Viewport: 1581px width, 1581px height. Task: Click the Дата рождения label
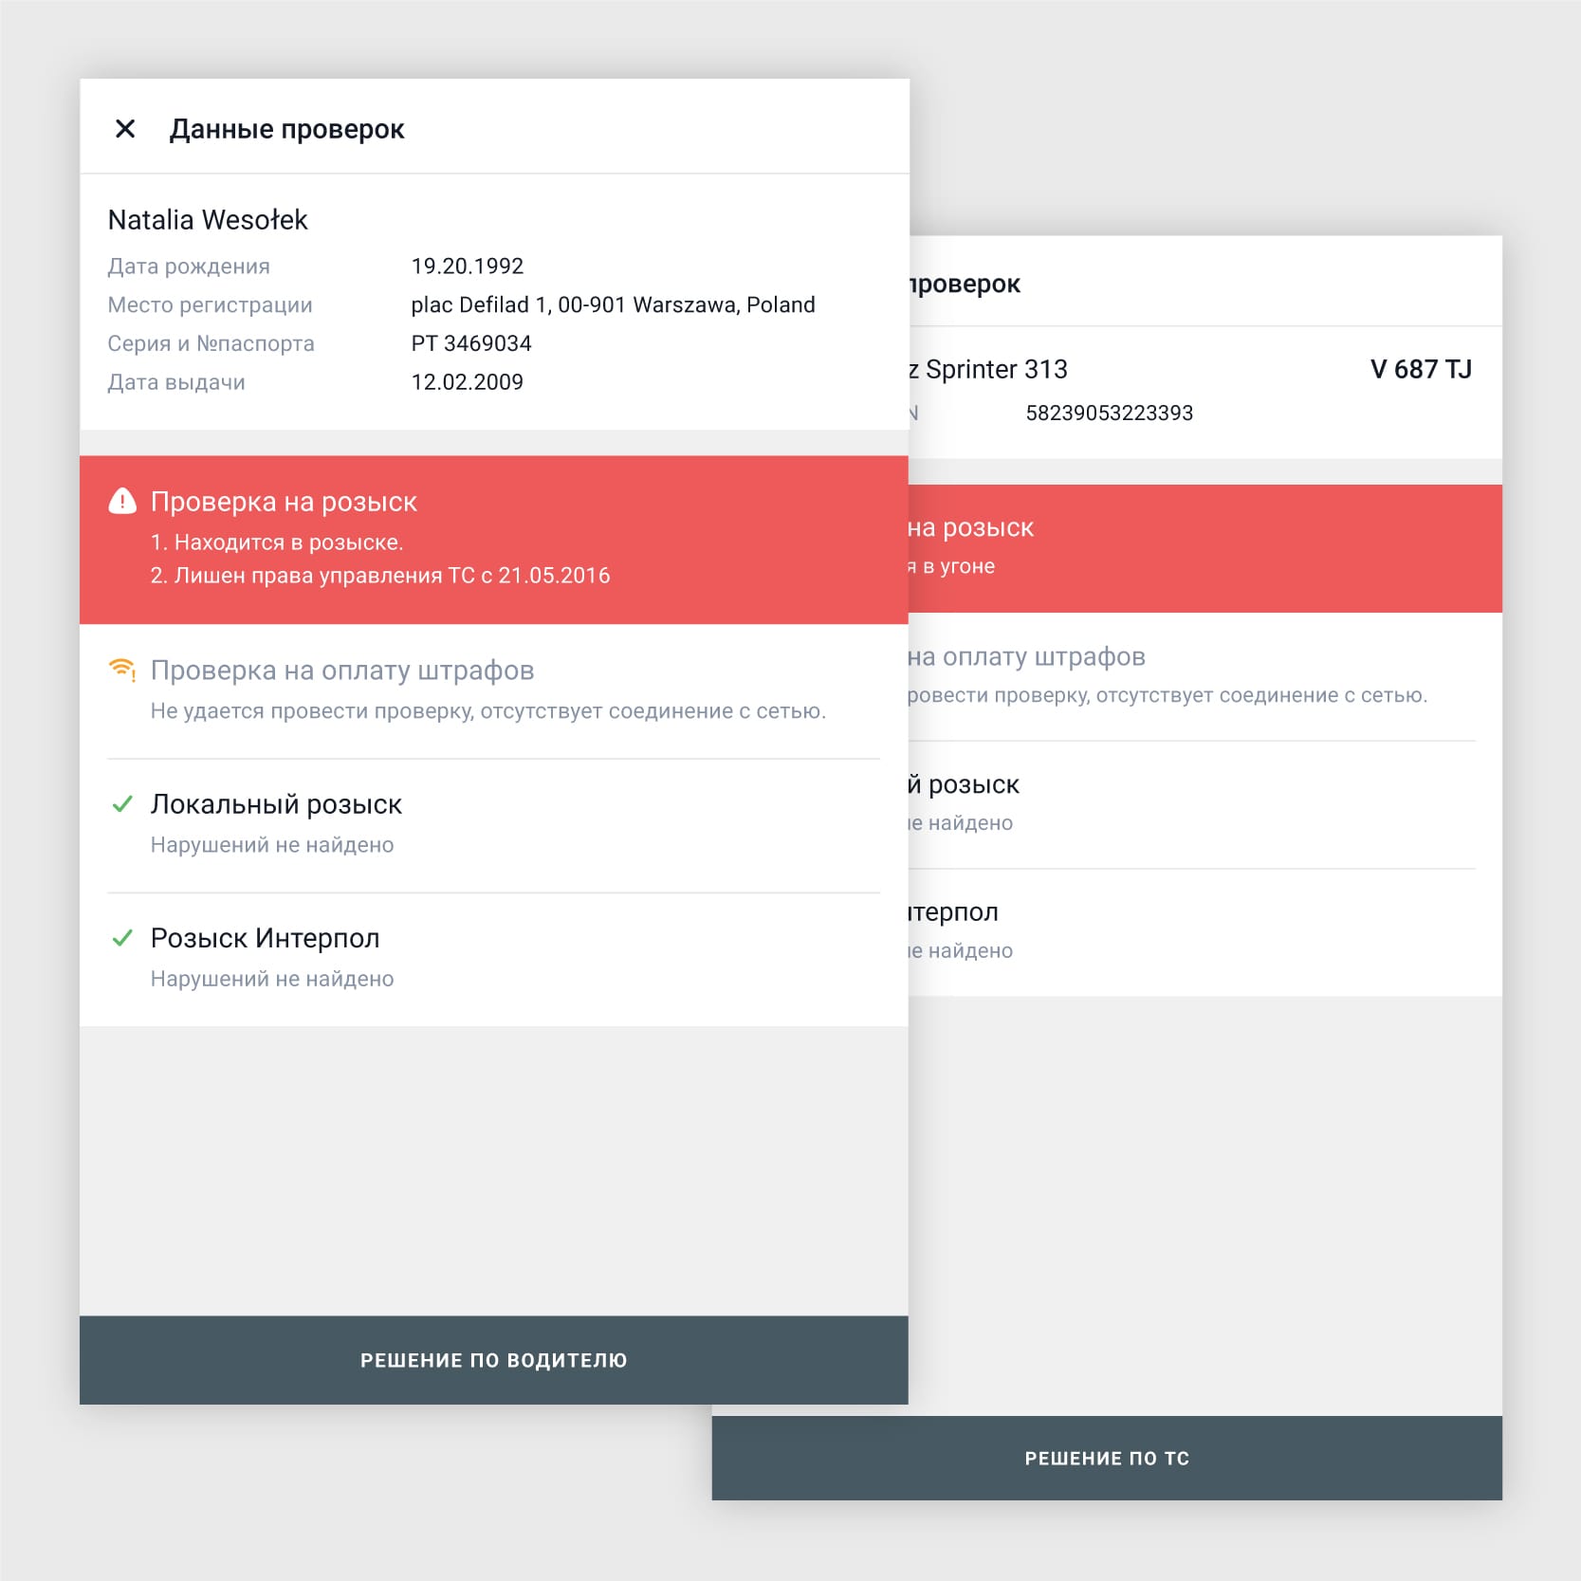coord(189,267)
